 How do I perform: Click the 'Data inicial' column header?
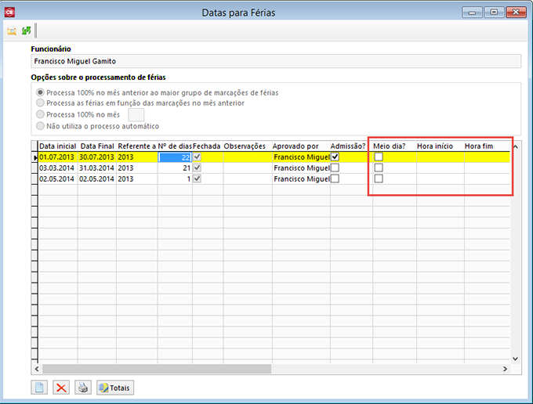tap(58, 146)
